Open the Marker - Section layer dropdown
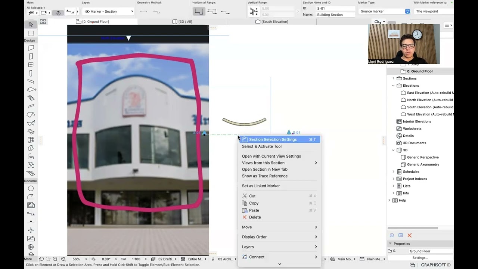 108,12
